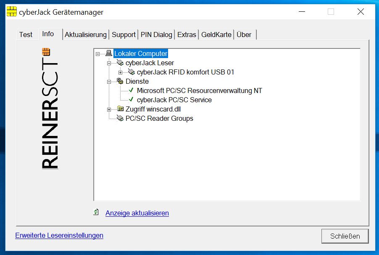This screenshot has height=255, width=379.
Task: Select the cyberJack RFID komfort USB 01 label
Action: coord(185,72)
